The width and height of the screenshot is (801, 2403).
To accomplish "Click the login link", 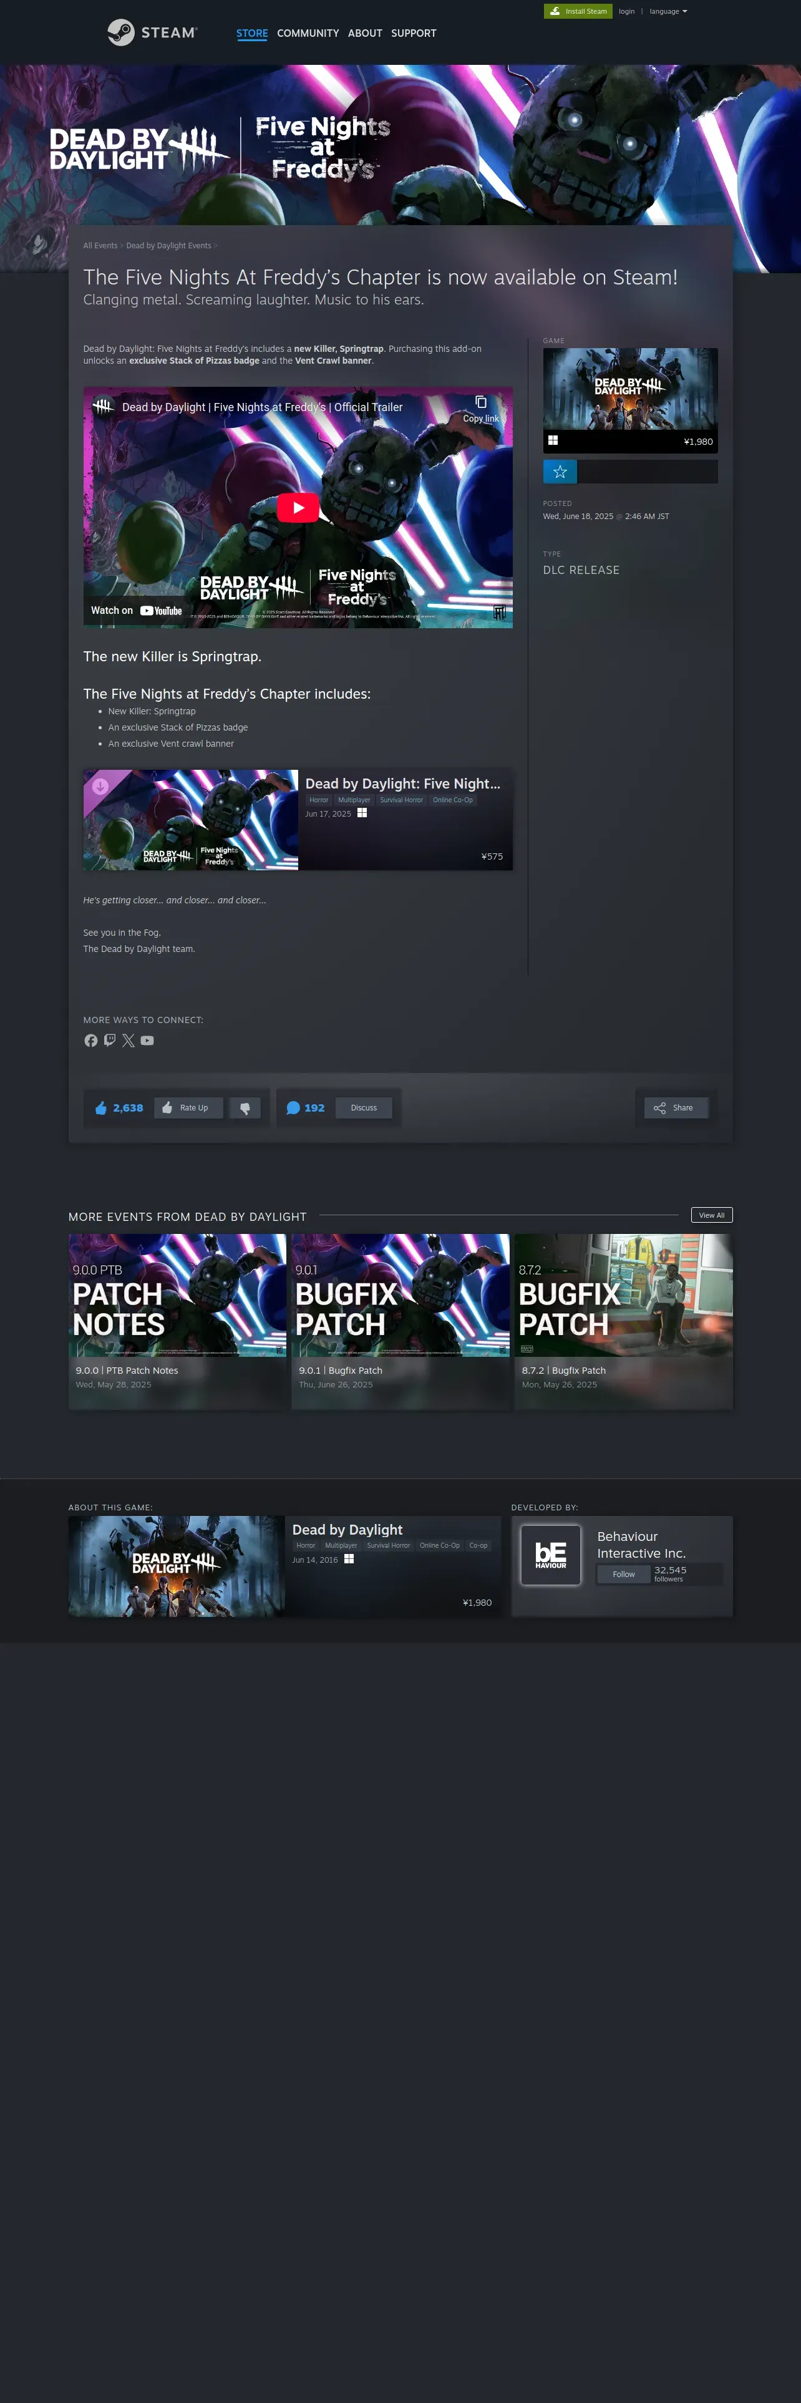I will pyautogui.click(x=626, y=11).
